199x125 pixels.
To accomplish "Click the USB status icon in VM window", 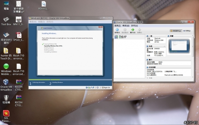I will [x=91, y=87].
